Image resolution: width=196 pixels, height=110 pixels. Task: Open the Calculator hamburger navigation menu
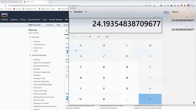(71, 12)
